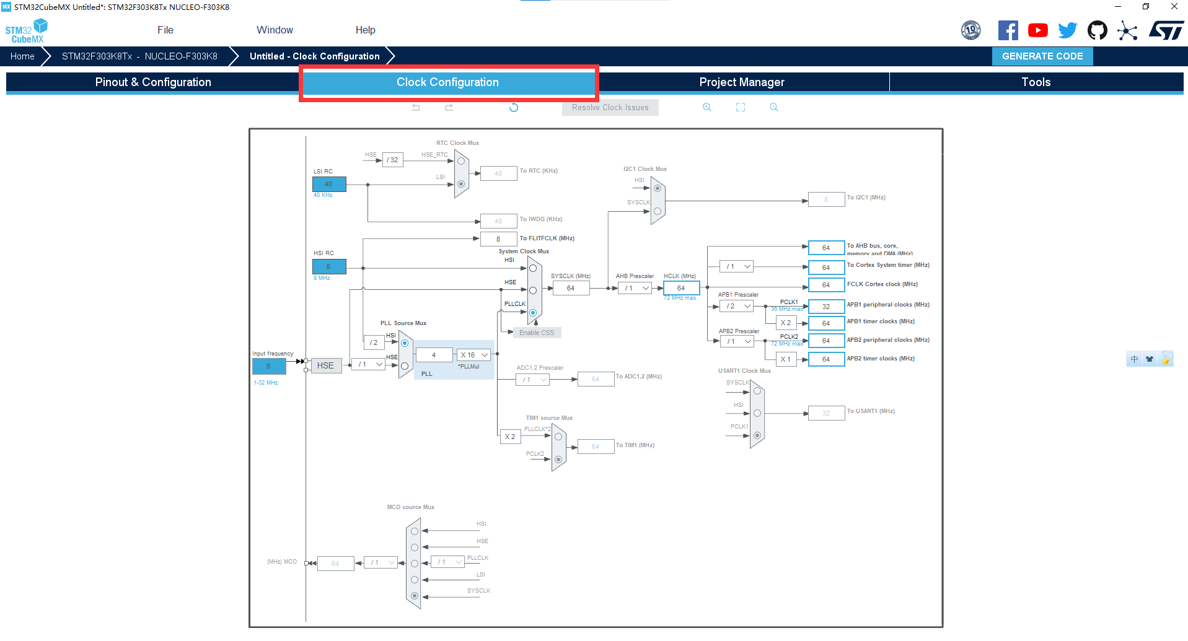Click the ST community network icon

[x=1127, y=30]
